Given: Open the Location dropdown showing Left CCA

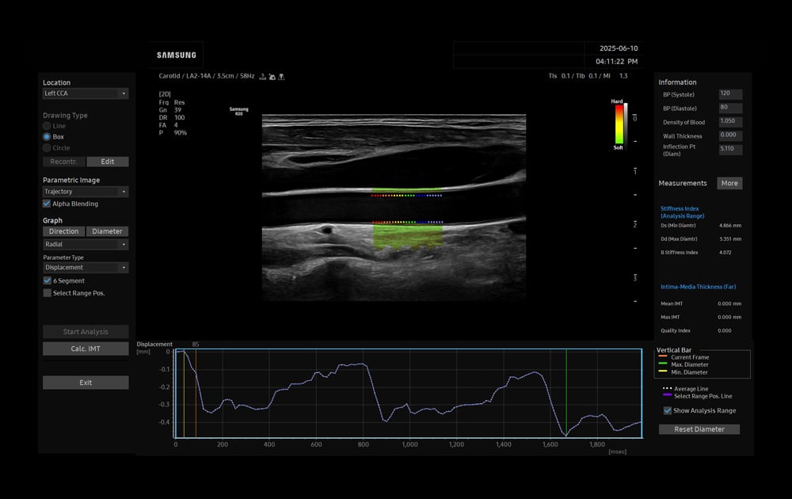Looking at the screenshot, I should coord(85,93).
